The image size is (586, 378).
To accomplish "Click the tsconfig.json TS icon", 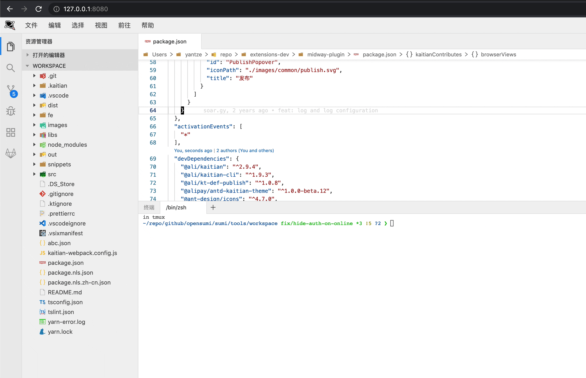I will (42, 302).
